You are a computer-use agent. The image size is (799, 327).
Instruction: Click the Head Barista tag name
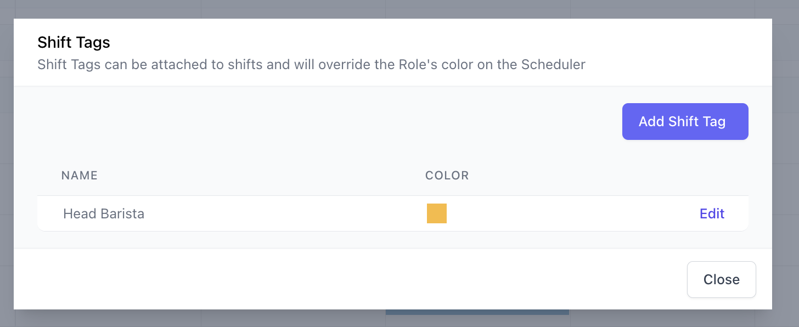pos(104,213)
